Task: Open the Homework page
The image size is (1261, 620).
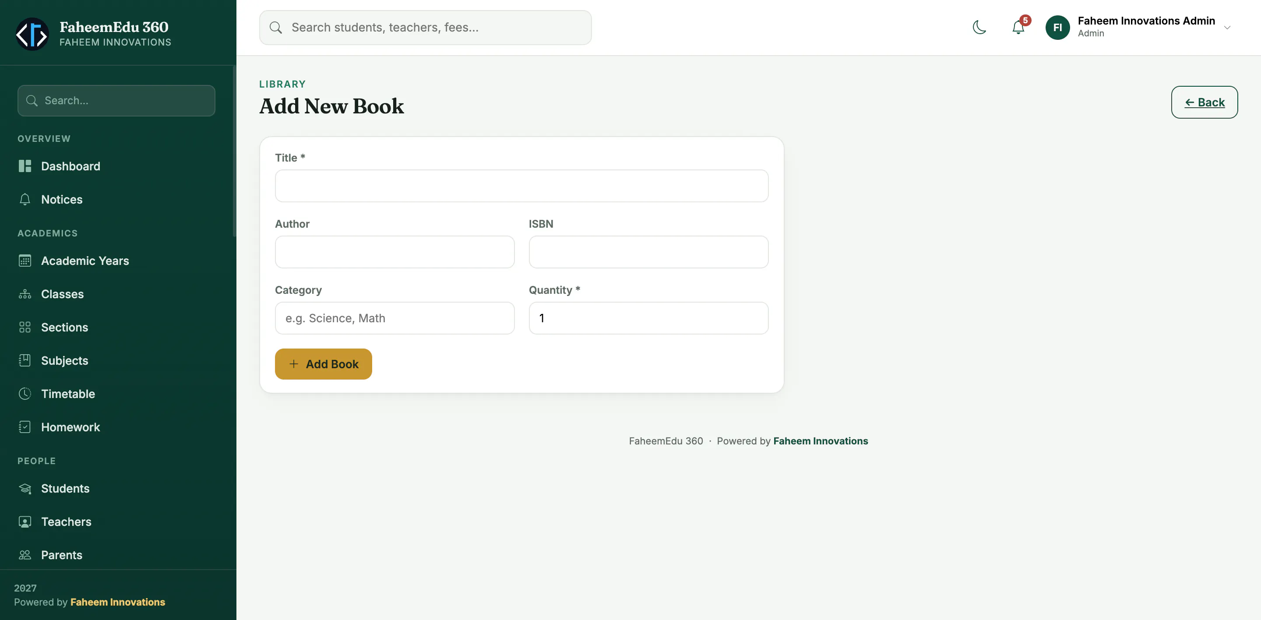Action: tap(116, 427)
